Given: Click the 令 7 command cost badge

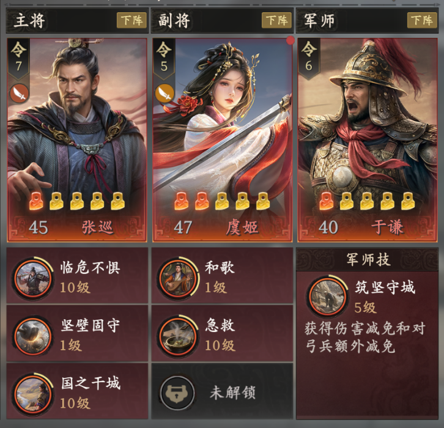Looking at the screenshot, I should tap(19, 58).
